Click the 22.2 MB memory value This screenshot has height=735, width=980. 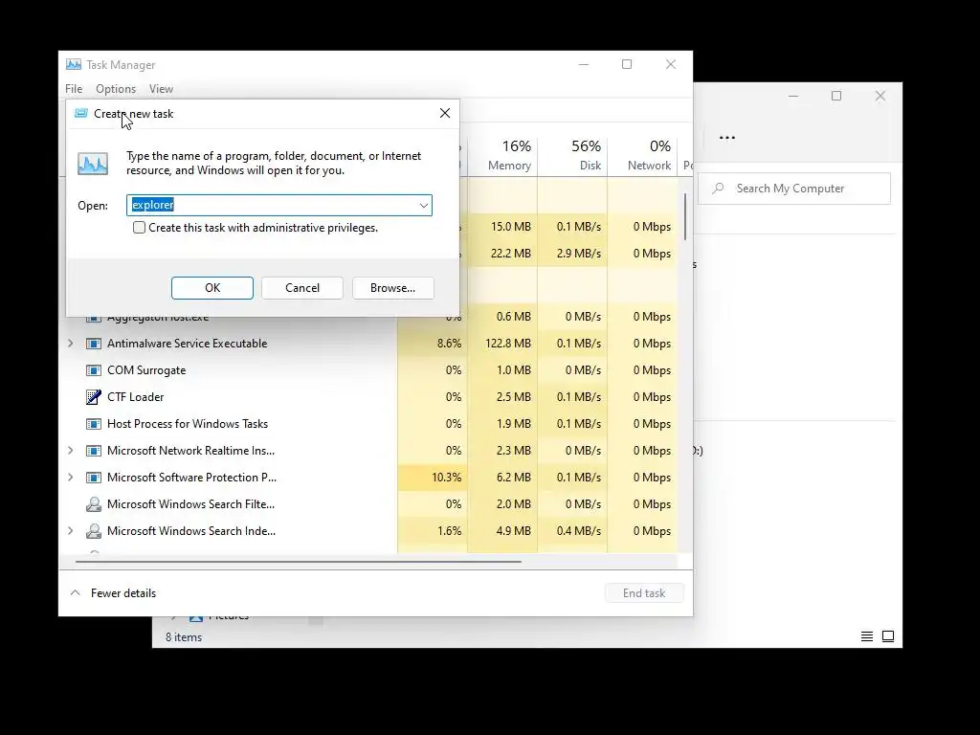click(511, 253)
